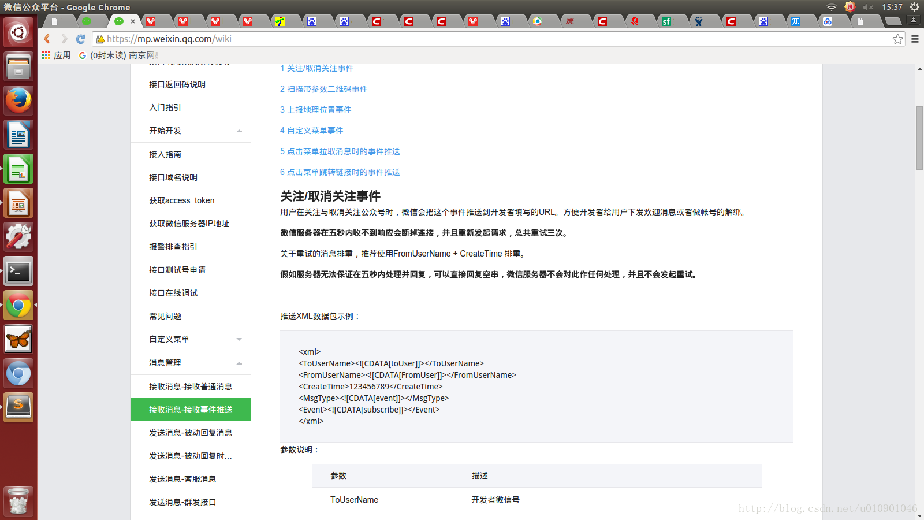
Task: Open 报警排查指引 sidebar page
Action: pyautogui.click(x=173, y=247)
